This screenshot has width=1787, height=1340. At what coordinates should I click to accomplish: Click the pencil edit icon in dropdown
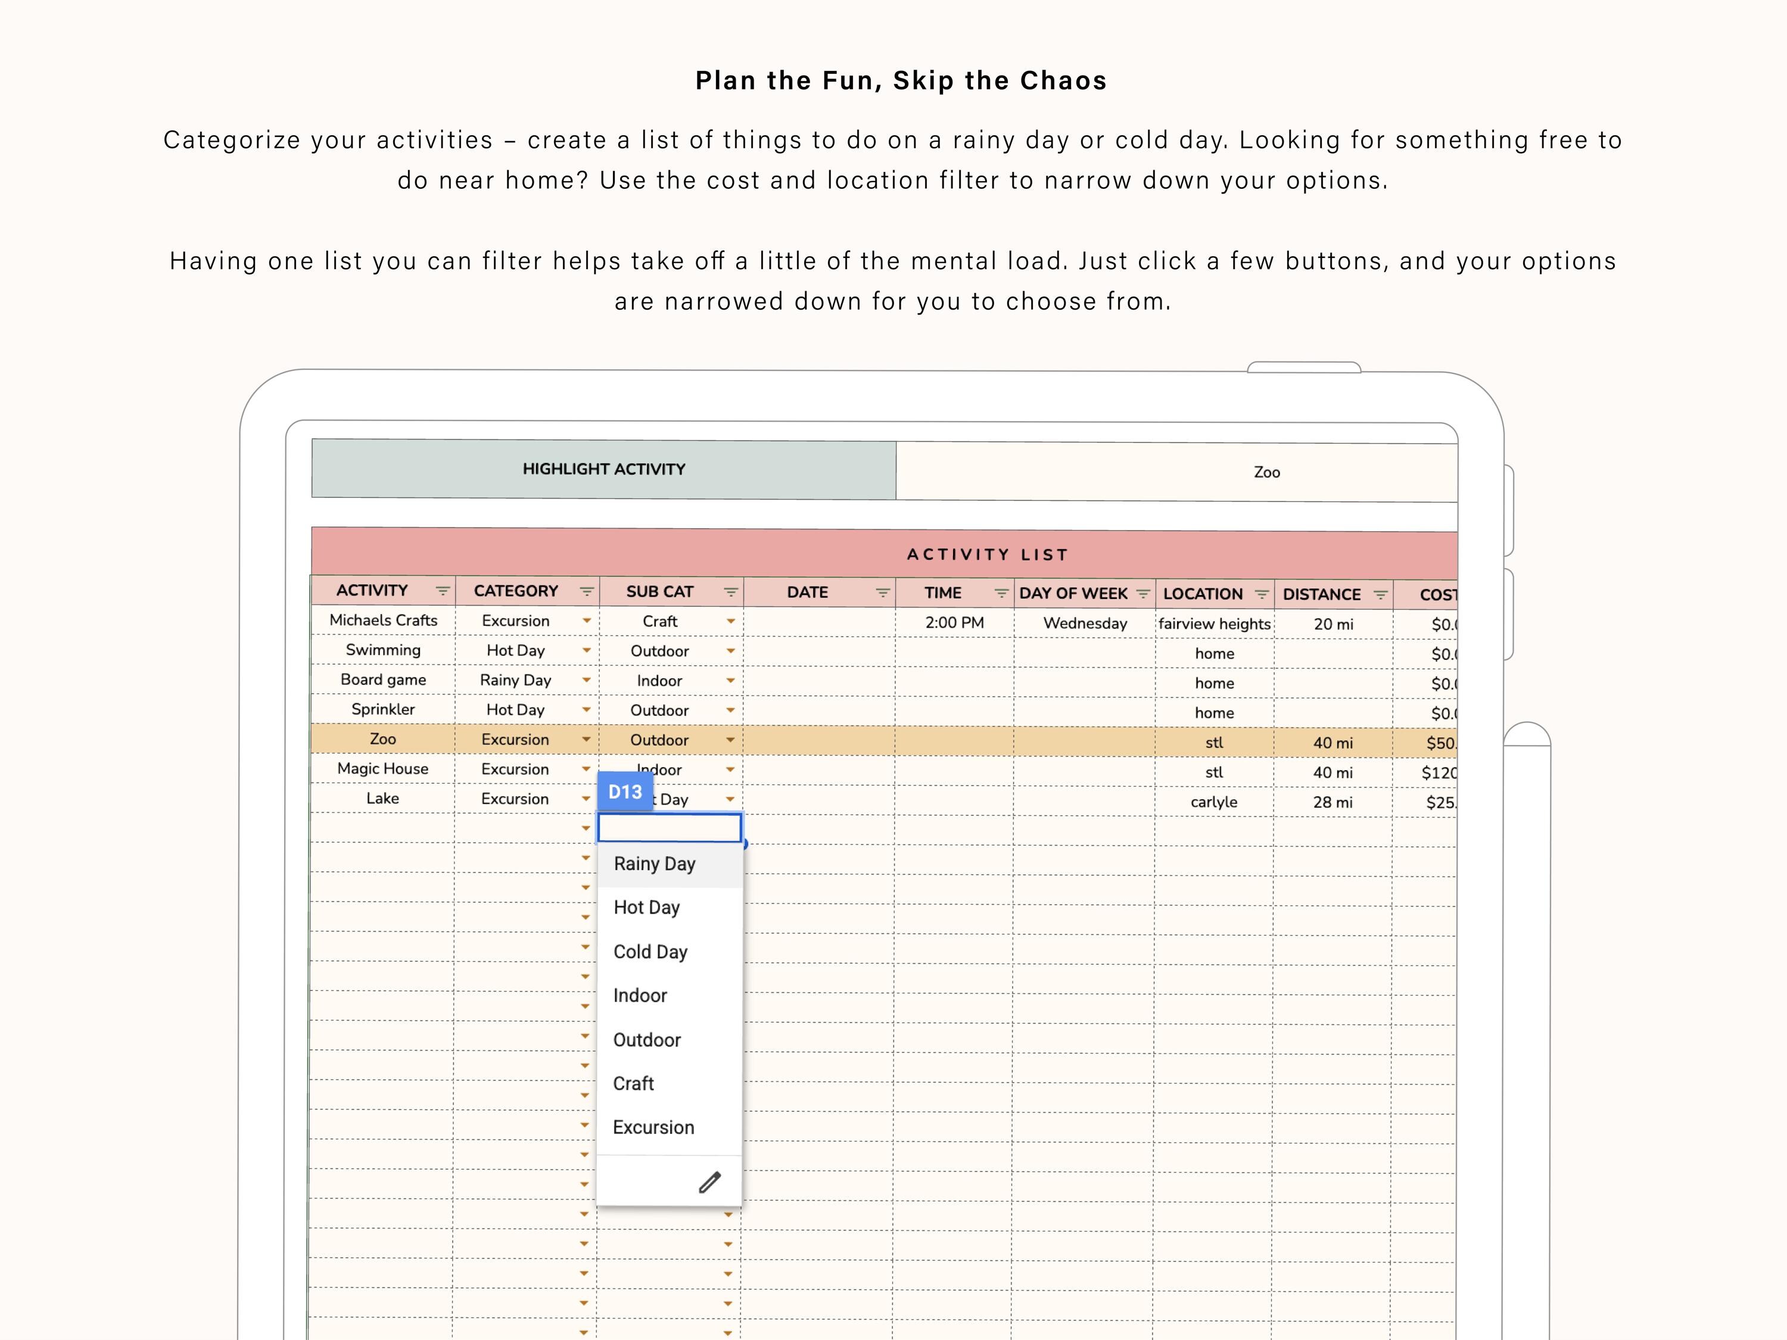(x=709, y=1183)
